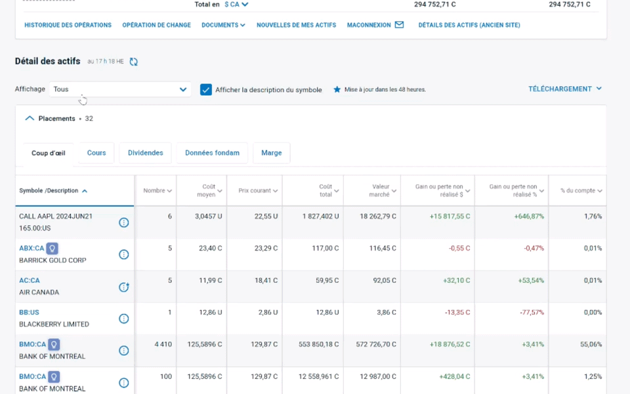
Task: Click the 12 987,00 C market value
Action: (x=378, y=377)
